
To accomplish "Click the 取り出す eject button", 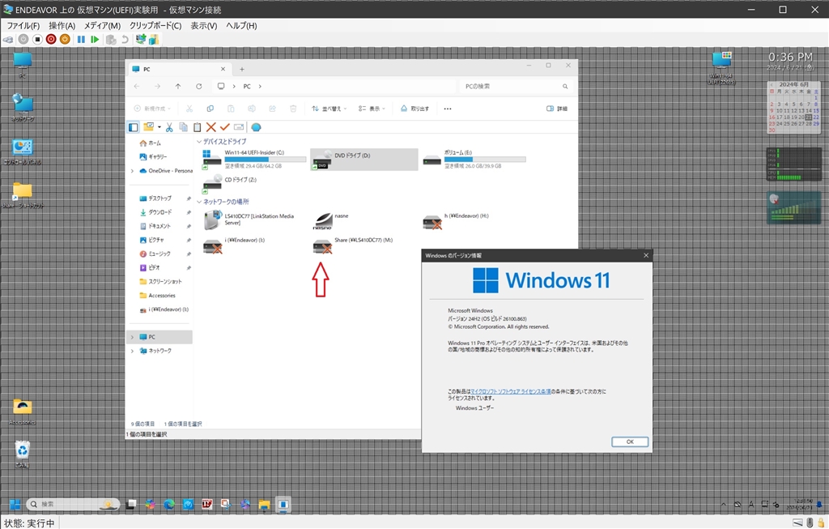I will coord(415,109).
